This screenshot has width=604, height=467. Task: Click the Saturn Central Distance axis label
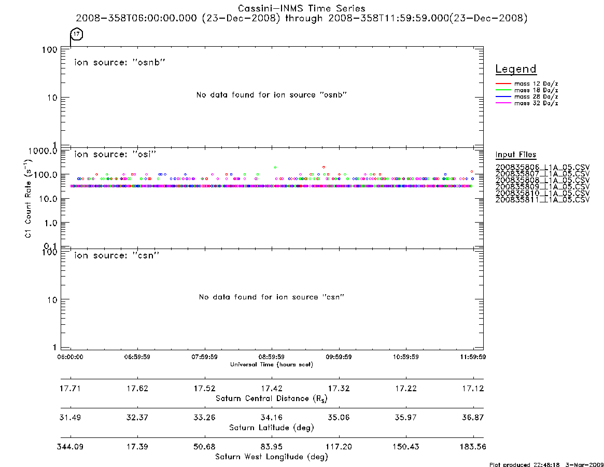click(272, 399)
